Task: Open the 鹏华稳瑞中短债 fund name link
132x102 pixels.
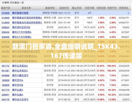Action: (x=20, y=13)
